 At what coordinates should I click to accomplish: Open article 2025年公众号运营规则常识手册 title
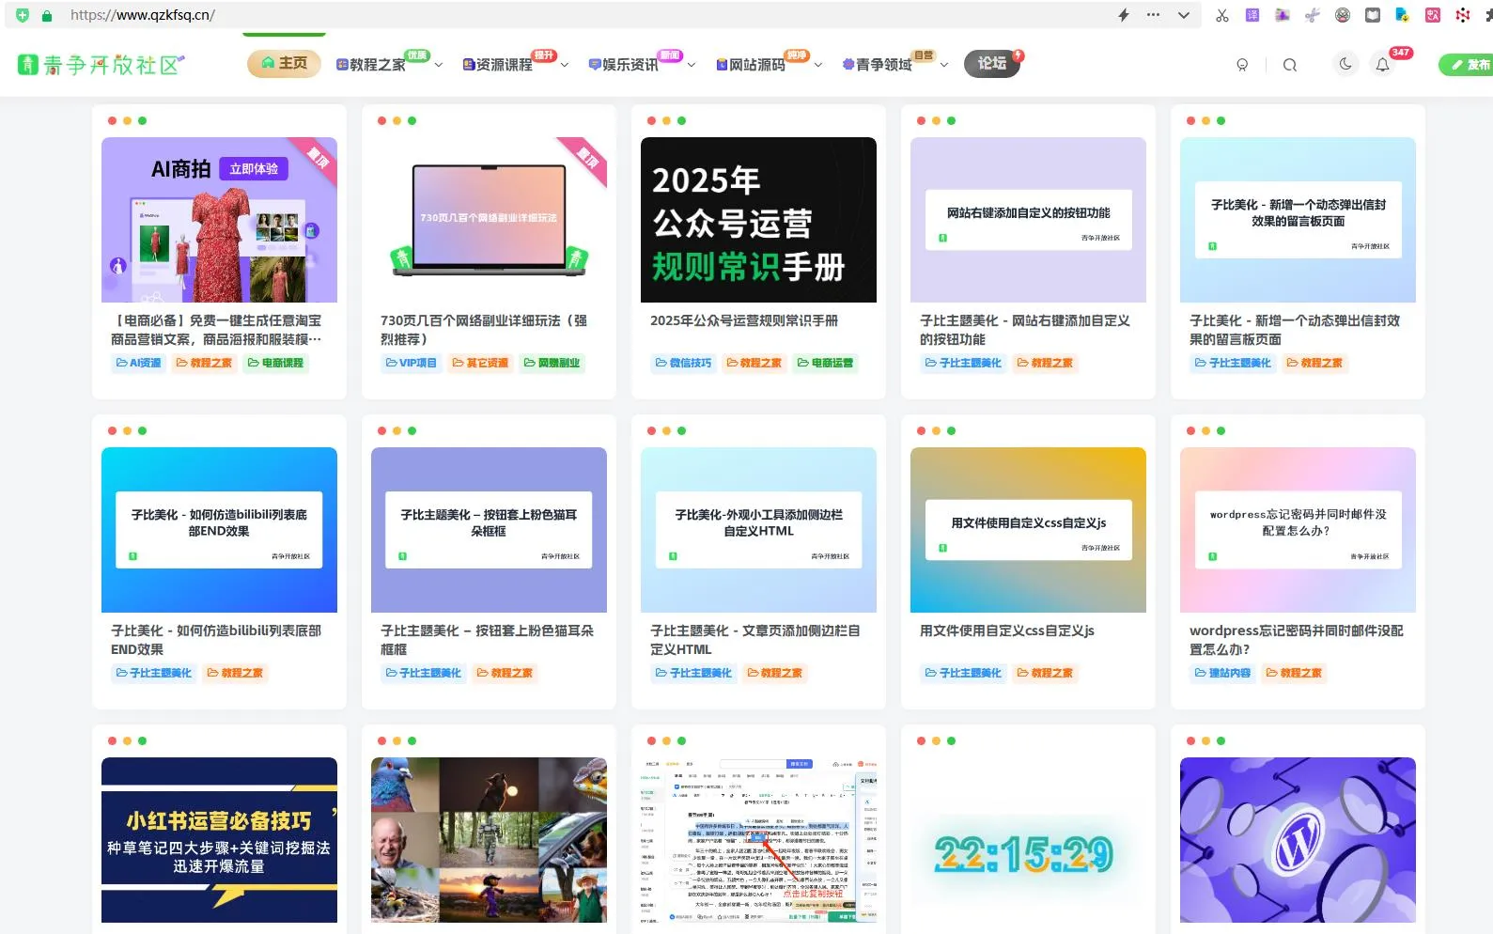[744, 320]
